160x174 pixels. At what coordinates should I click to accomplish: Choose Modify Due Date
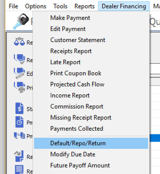point(73,154)
